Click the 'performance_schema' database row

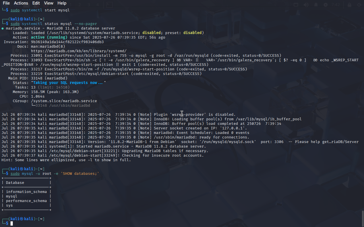pyautogui.click(x=26, y=201)
